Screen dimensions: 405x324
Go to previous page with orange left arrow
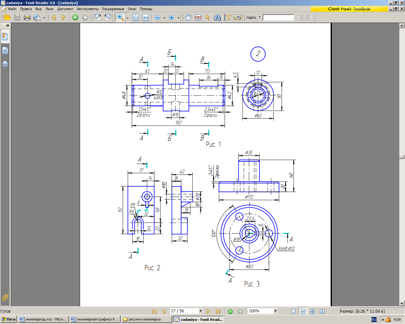click(x=54, y=17)
